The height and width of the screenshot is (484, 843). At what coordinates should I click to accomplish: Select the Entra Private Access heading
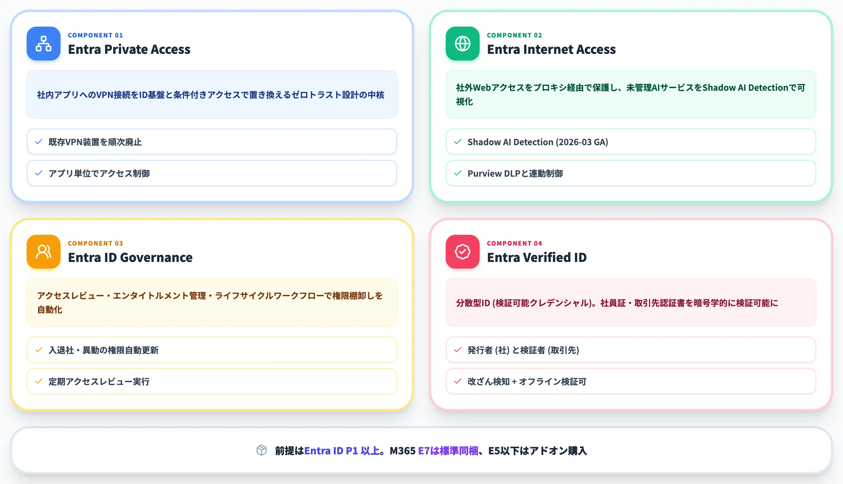129,49
